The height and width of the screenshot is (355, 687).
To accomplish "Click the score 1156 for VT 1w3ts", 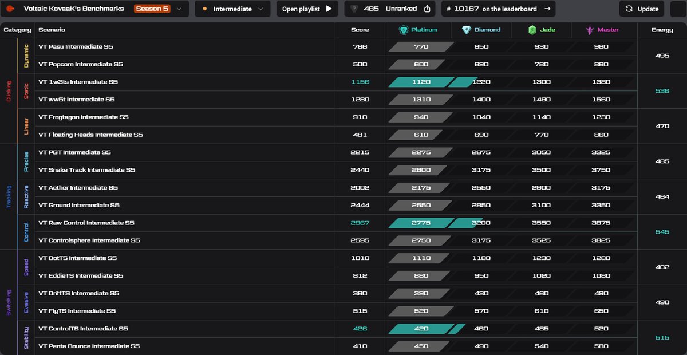I will [360, 82].
